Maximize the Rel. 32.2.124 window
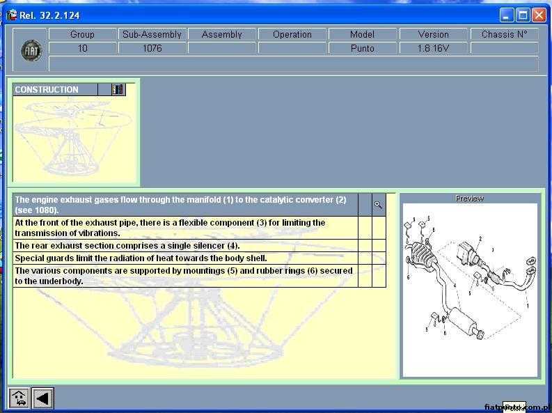The width and height of the screenshot is (552, 413). 523,15
